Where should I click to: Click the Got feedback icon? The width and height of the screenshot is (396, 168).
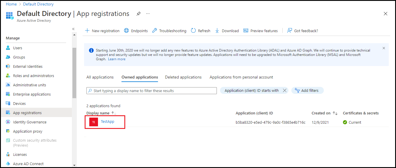point(289,30)
